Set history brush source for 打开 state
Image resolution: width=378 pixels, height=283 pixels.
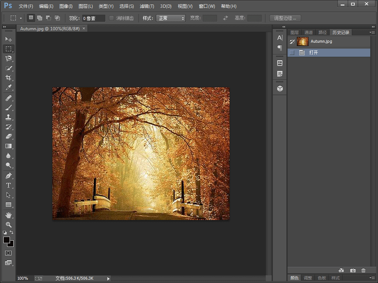tap(292, 52)
